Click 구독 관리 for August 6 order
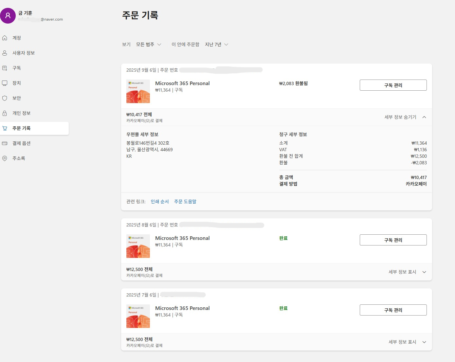 (x=393, y=240)
